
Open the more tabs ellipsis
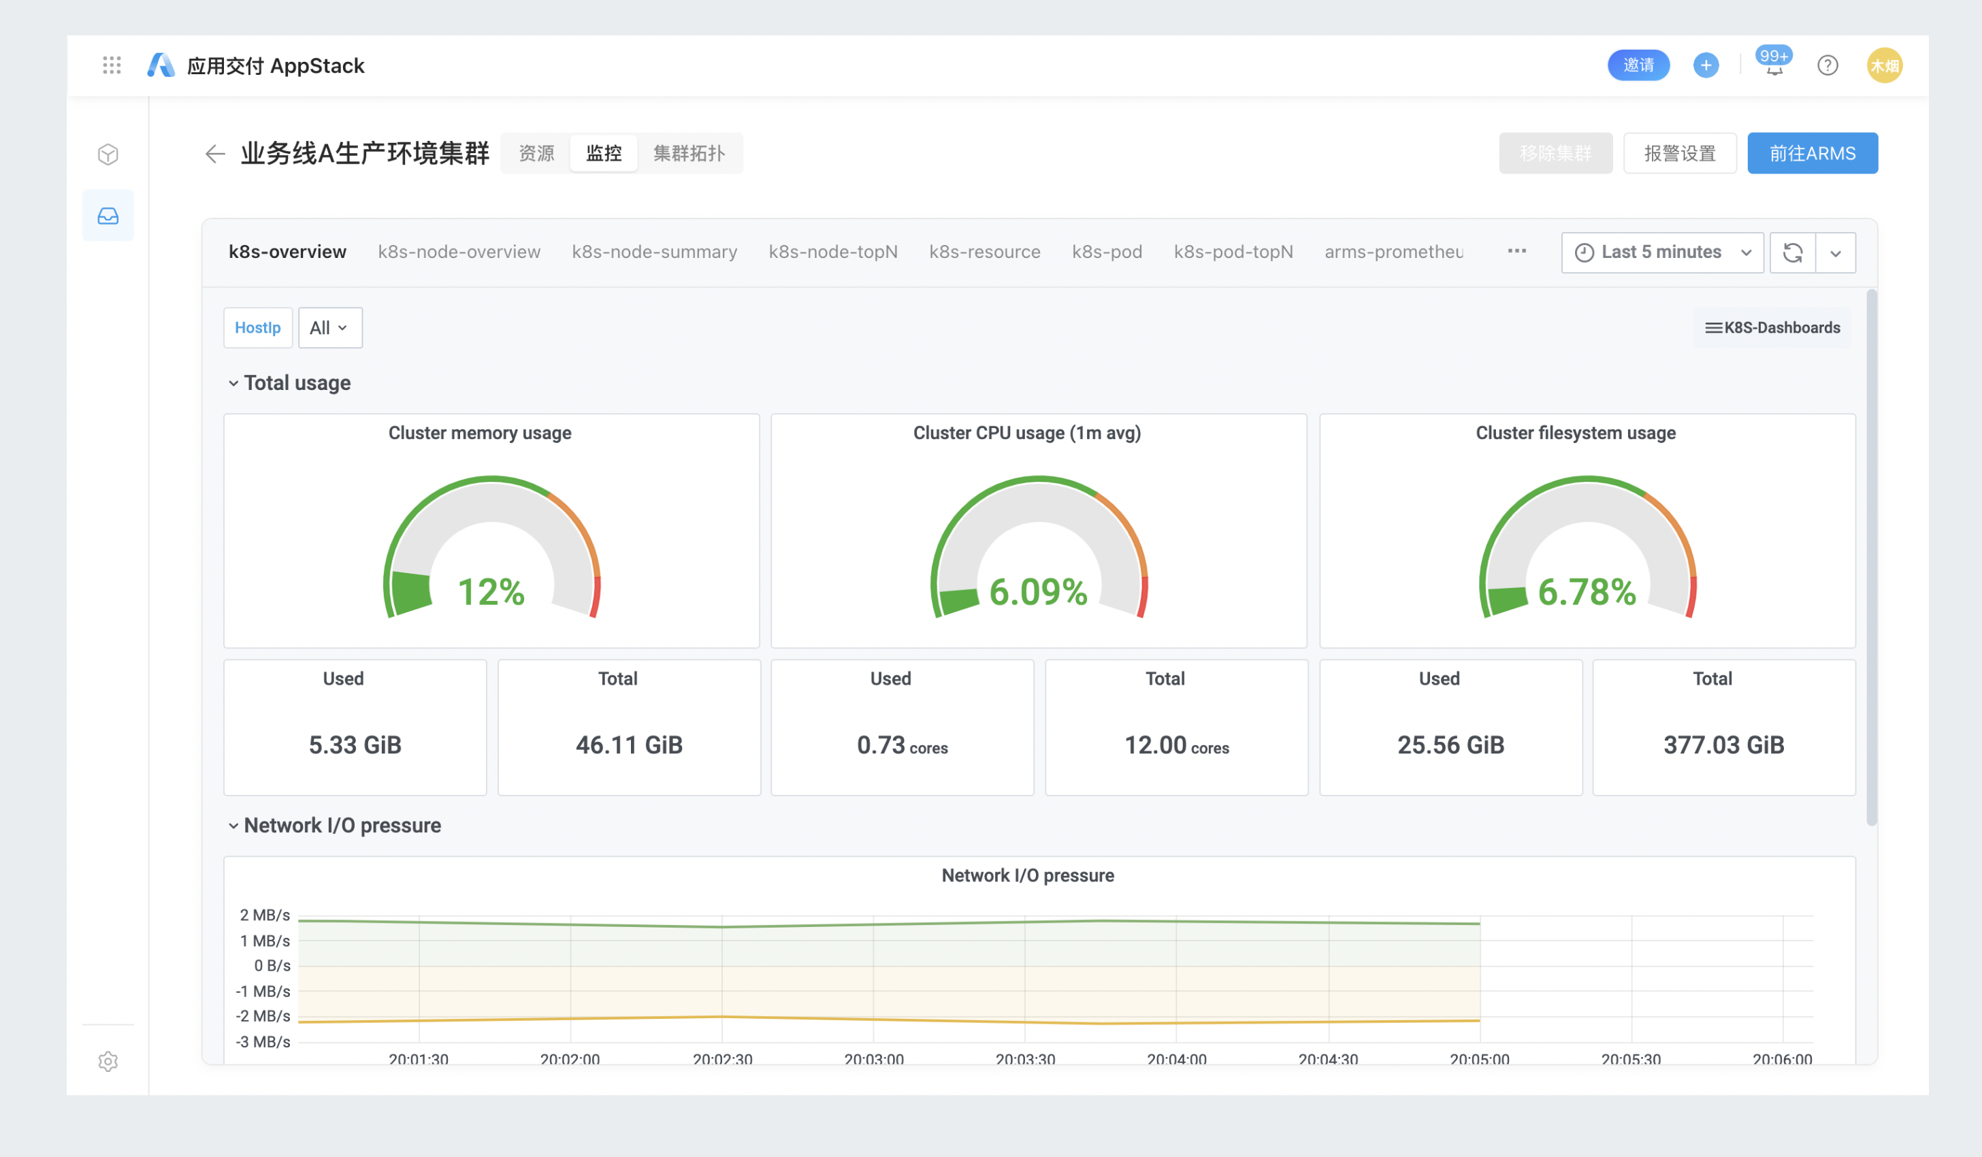click(x=1516, y=251)
